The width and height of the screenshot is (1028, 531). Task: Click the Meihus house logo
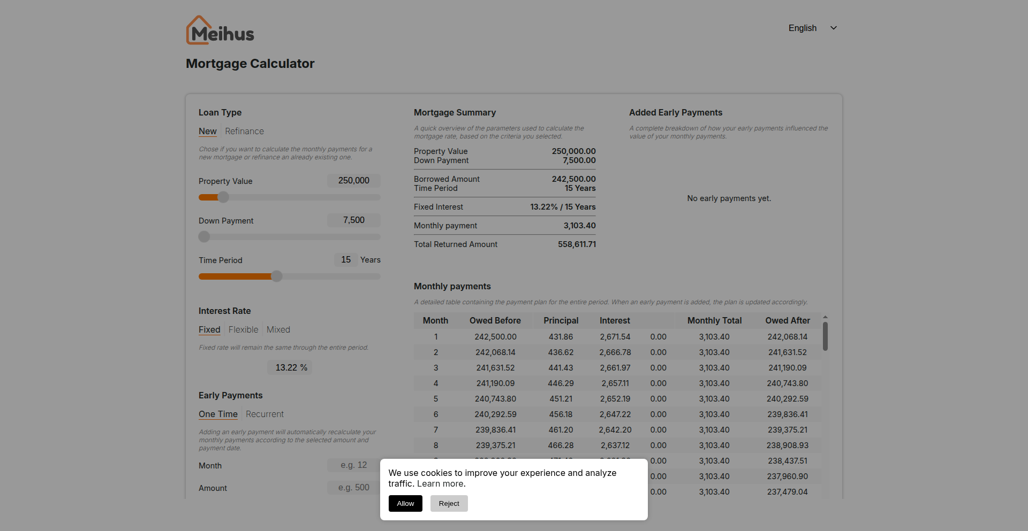point(220,30)
